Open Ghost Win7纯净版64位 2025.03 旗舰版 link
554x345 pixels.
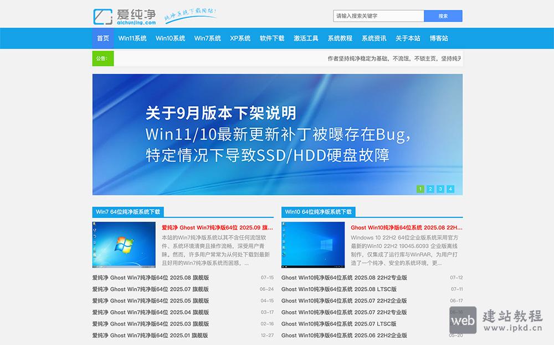[x=151, y=323]
